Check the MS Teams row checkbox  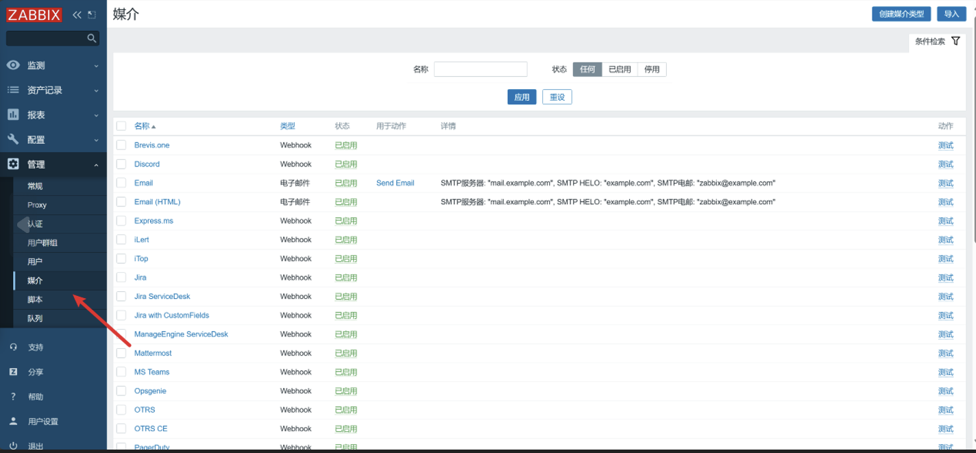121,371
